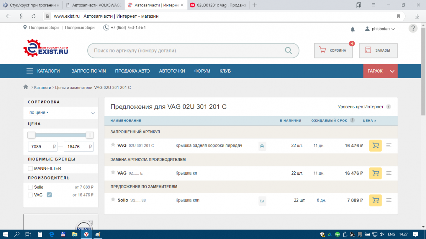Open ПРОДАЖА АВТО menu item
Image resolution: width=426 pixels, height=239 pixels.
click(x=132, y=71)
